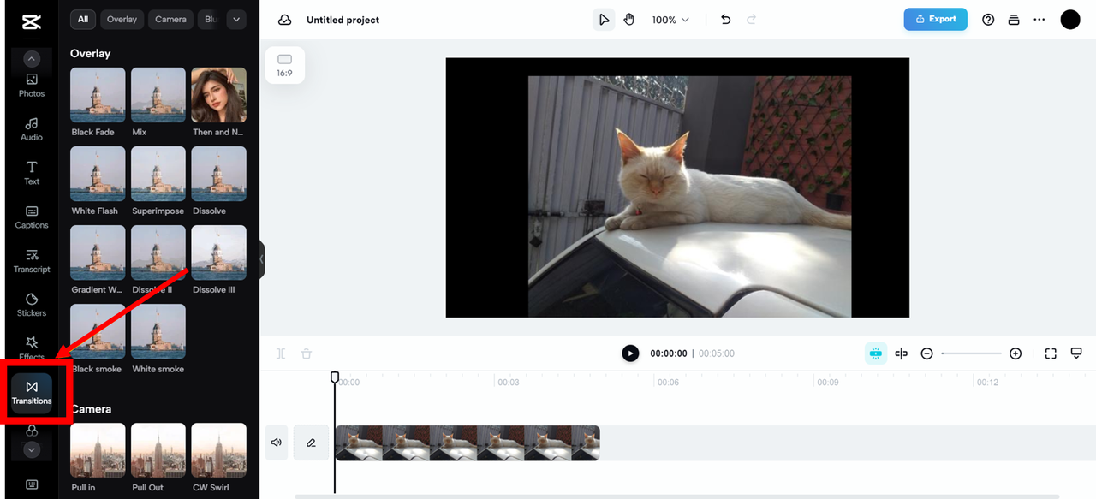Viewport: 1096px width, 499px height.
Task: Open the Photos panel in sidebar
Action: tap(32, 85)
